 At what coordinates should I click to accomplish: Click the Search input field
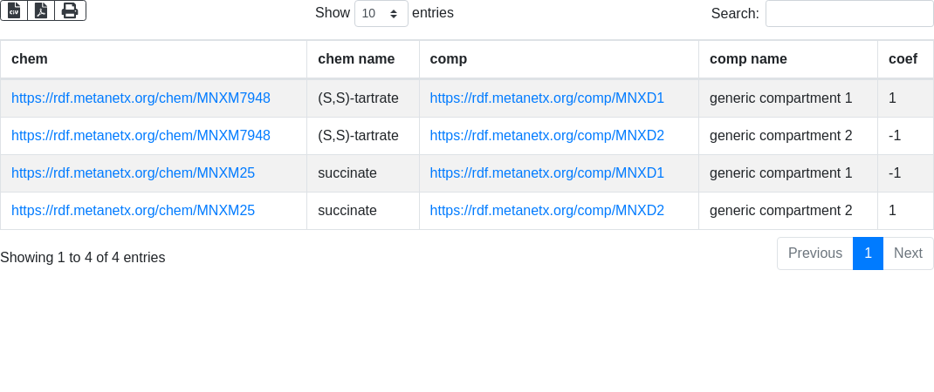point(848,14)
